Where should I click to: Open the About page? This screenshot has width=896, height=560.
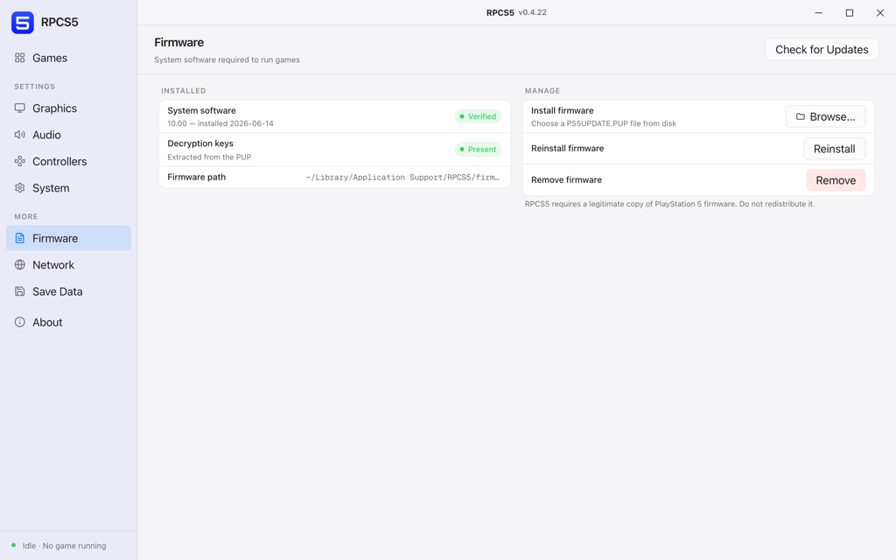click(68, 322)
